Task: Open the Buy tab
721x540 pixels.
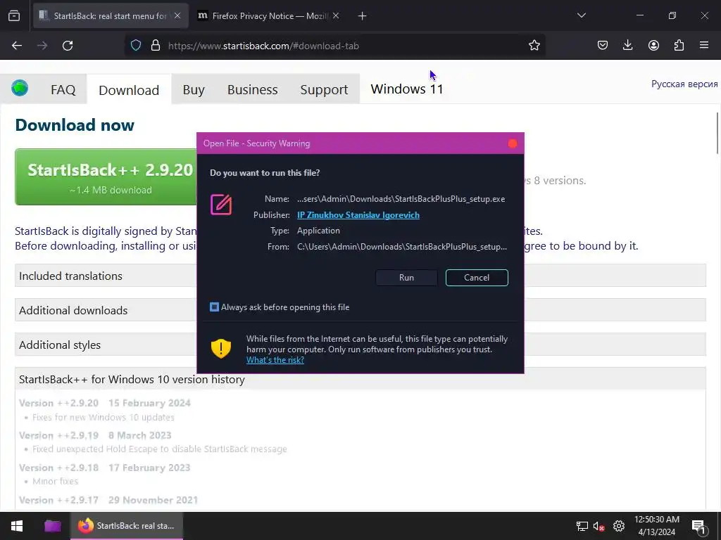Action: tap(194, 89)
